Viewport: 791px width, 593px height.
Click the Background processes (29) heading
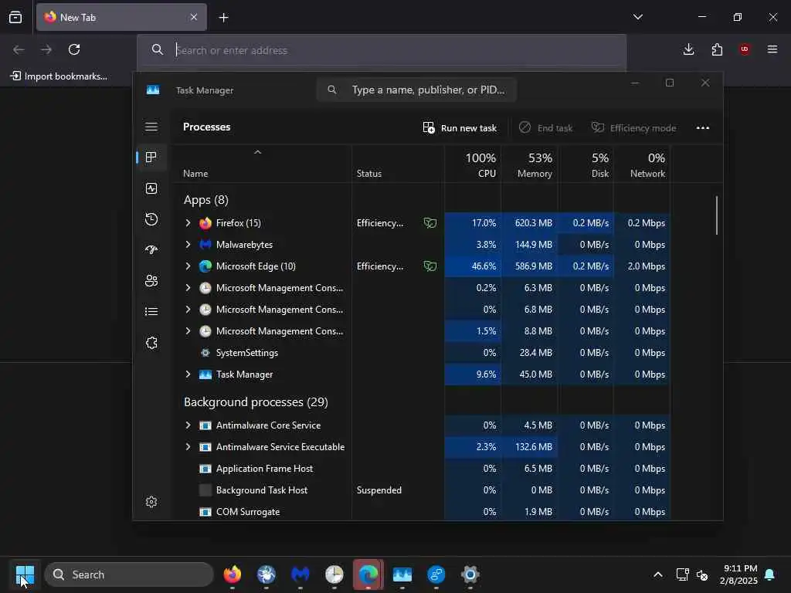pyautogui.click(x=256, y=402)
